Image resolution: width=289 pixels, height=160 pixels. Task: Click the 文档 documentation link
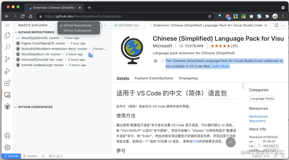[196, 141]
